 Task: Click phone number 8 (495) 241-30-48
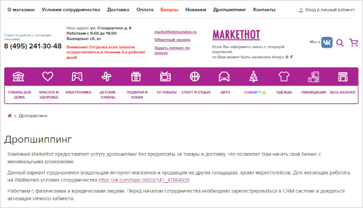click(x=32, y=46)
